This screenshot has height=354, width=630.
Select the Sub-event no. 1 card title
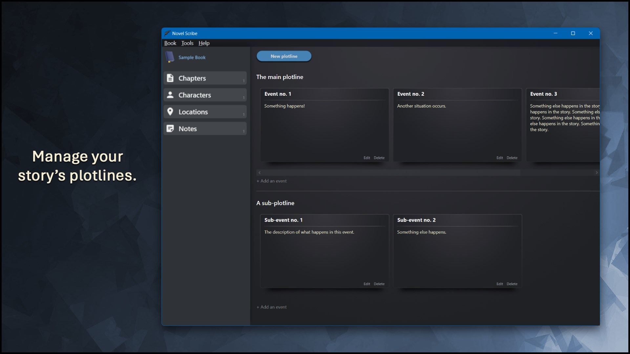click(x=283, y=220)
